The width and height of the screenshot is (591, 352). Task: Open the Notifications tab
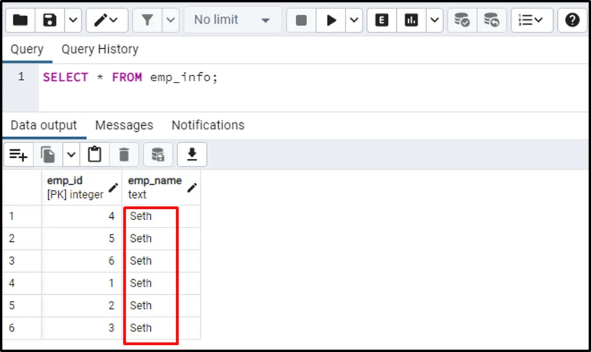coord(208,125)
